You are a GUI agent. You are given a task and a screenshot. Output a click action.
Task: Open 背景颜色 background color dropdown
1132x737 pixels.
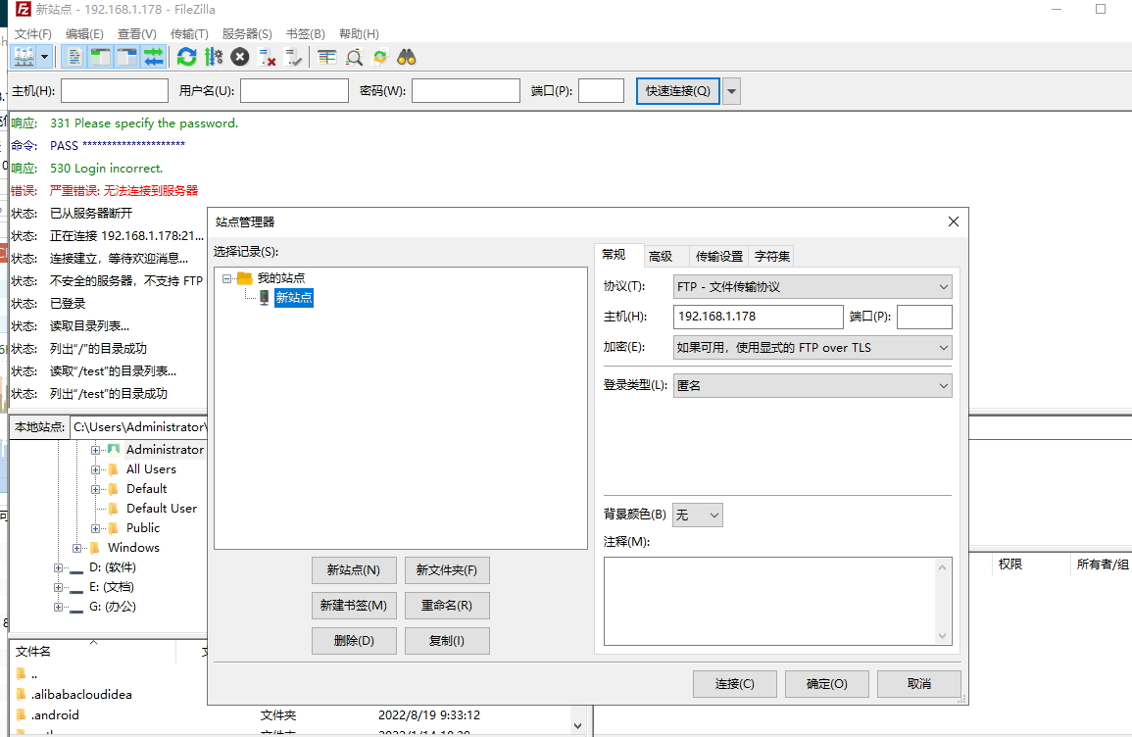(x=698, y=515)
